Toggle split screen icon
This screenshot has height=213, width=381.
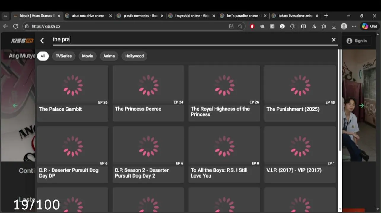pos(304,26)
